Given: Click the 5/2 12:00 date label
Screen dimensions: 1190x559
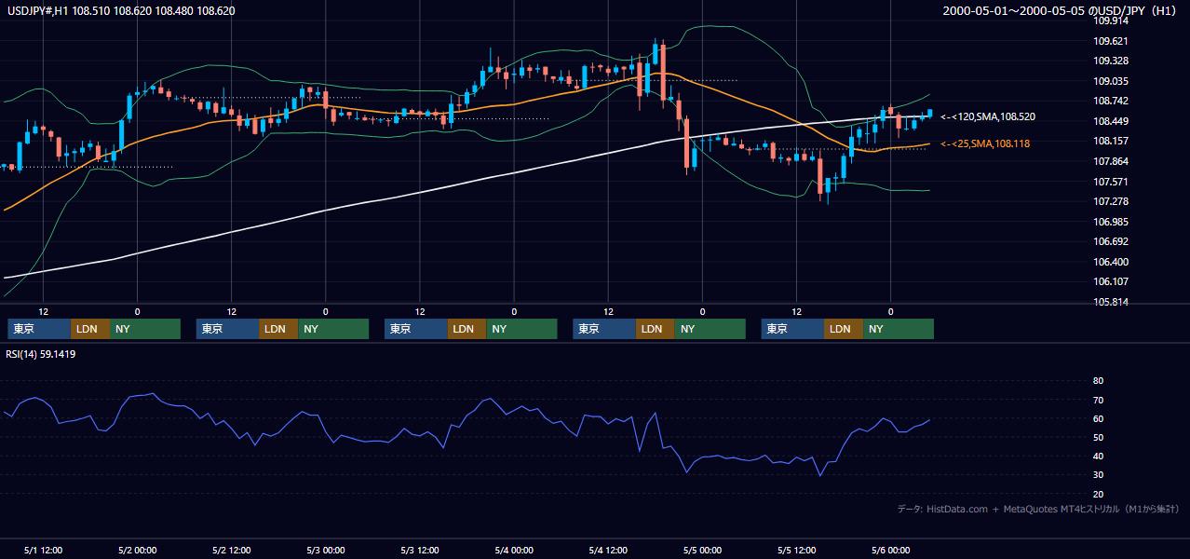Looking at the screenshot, I should (x=231, y=551).
